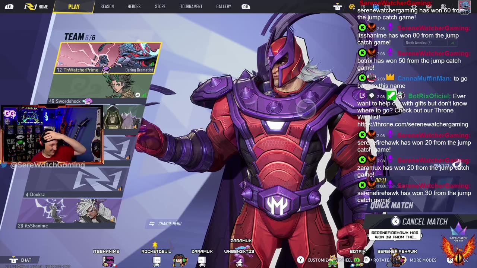The image size is (477, 268).
Task: Open the STORE tab
Action: pyautogui.click(x=160, y=7)
